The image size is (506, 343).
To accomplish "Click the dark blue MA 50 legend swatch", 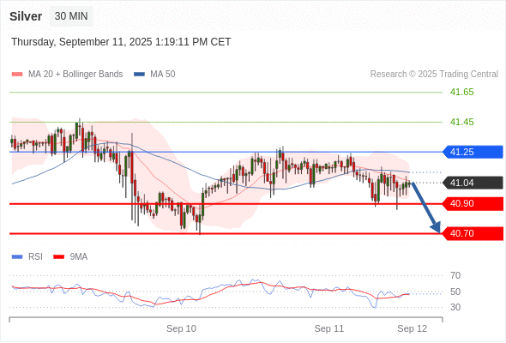I will pos(139,75).
